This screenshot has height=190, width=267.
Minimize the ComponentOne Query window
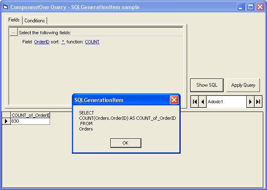point(241,7)
